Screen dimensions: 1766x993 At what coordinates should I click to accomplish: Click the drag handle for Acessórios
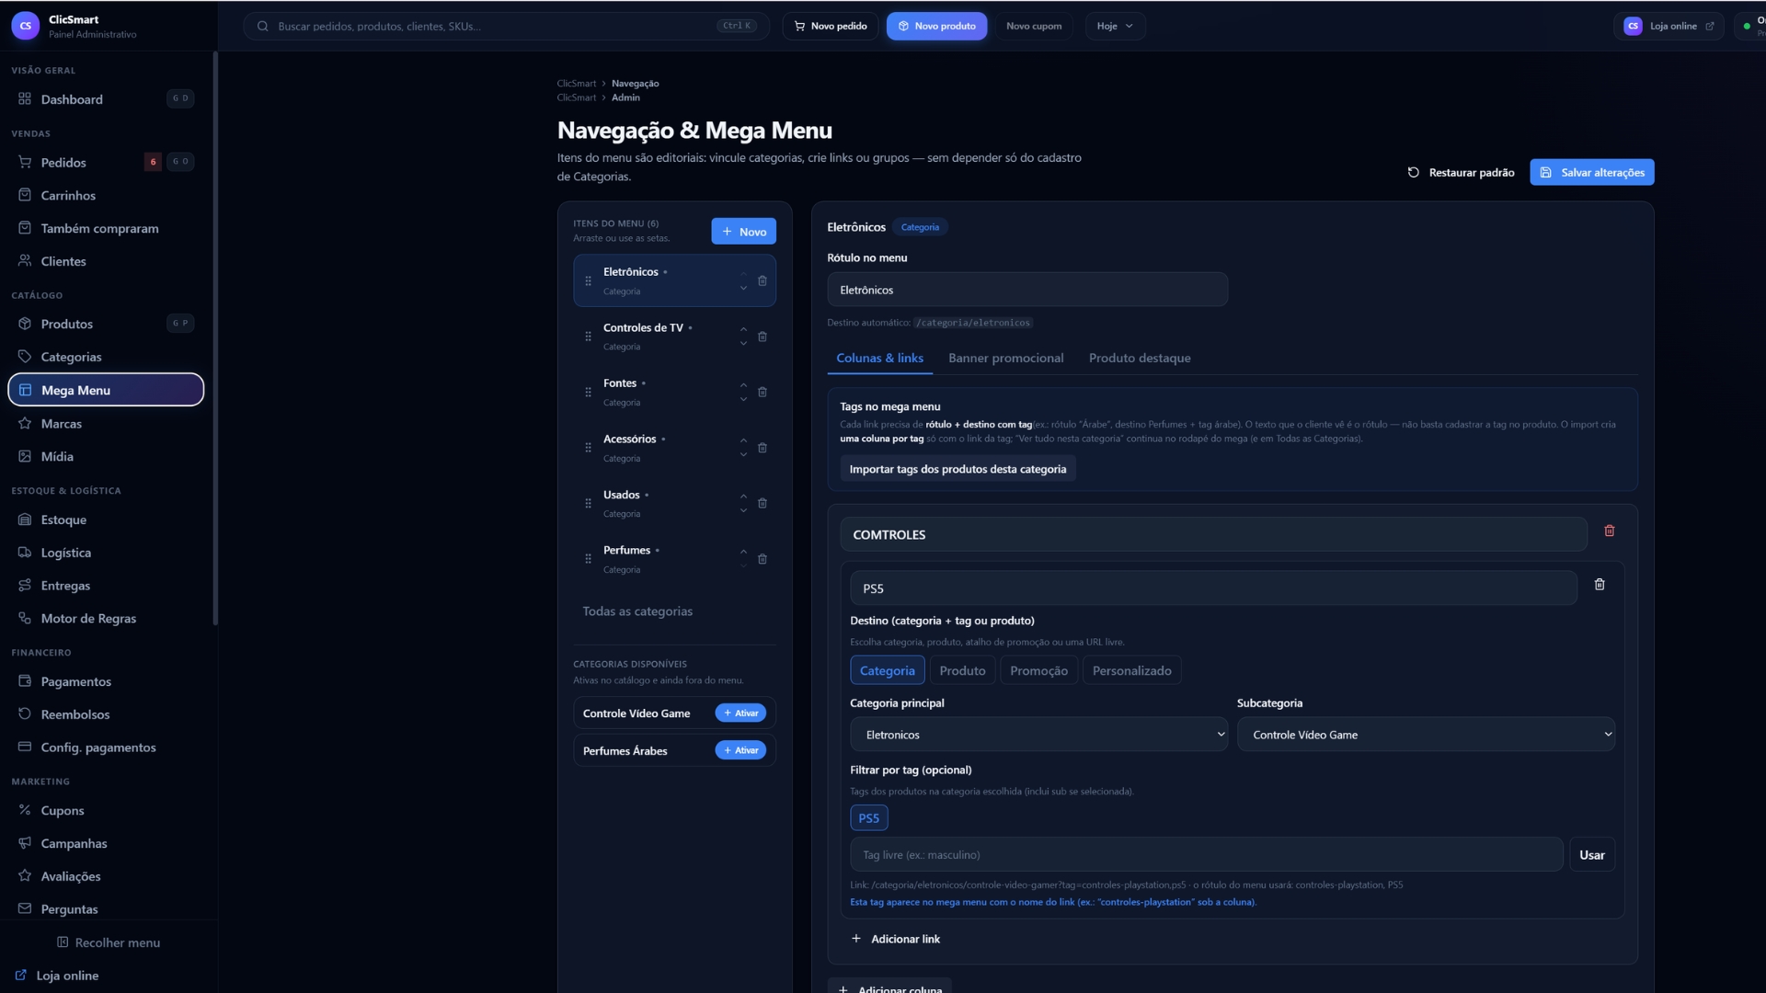click(x=589, y=448)
